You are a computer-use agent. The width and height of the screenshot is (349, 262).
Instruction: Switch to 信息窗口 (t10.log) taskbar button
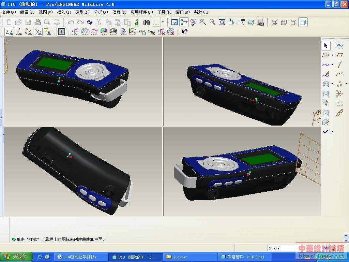coord(244,257)
